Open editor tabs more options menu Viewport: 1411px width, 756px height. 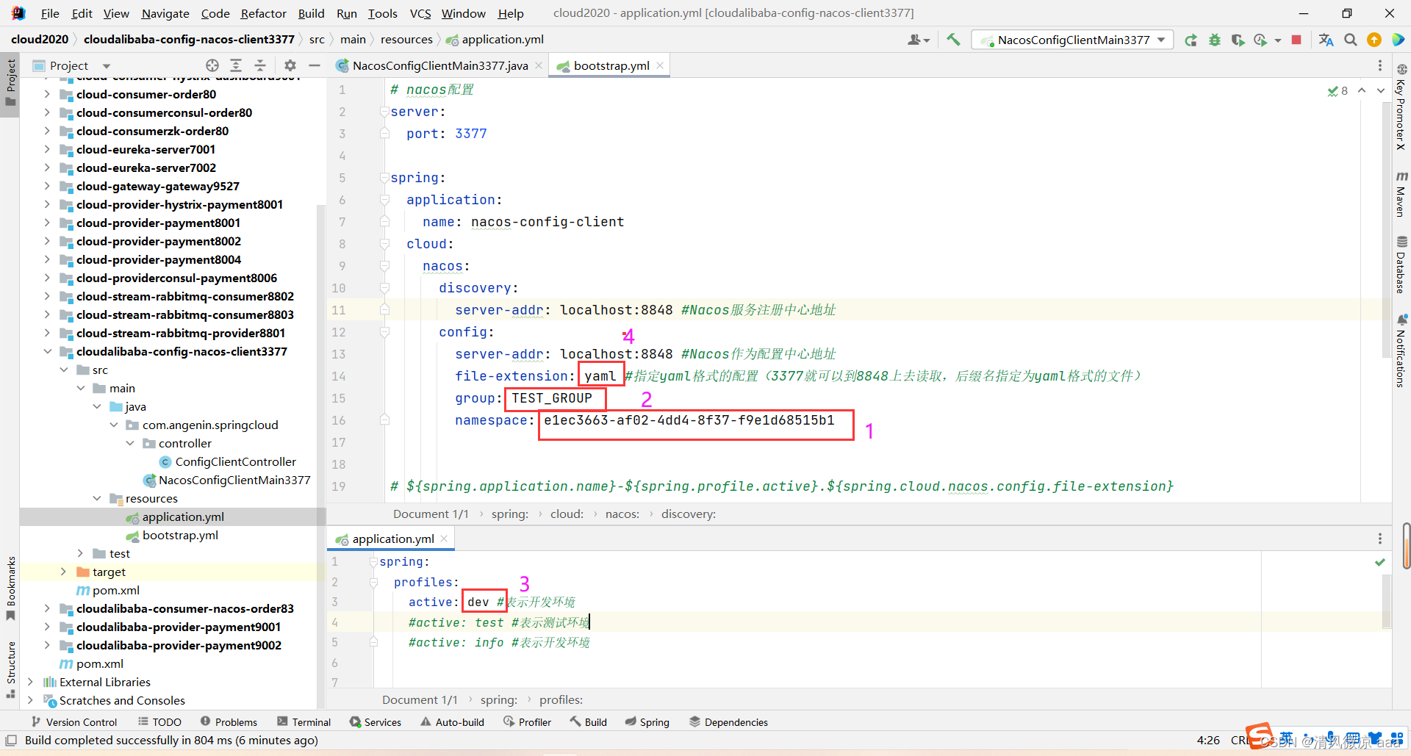[1380, 65]
